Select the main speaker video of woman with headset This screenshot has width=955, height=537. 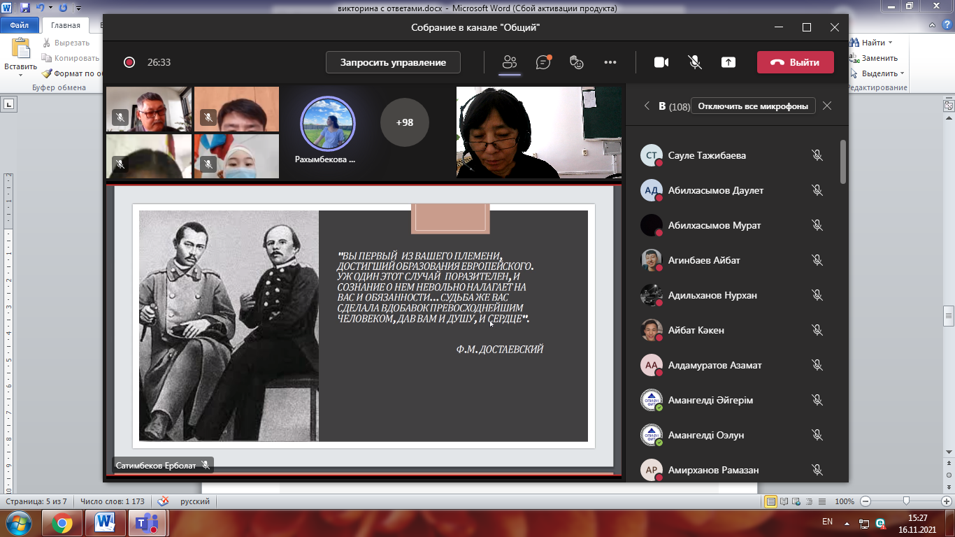coord(538,132)
